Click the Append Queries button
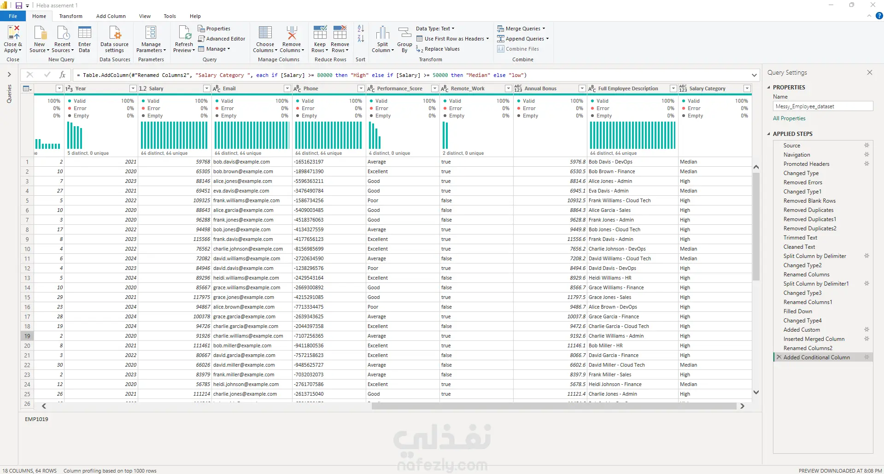The width and height of the screenshot is (884, 474). pos(523,39)
